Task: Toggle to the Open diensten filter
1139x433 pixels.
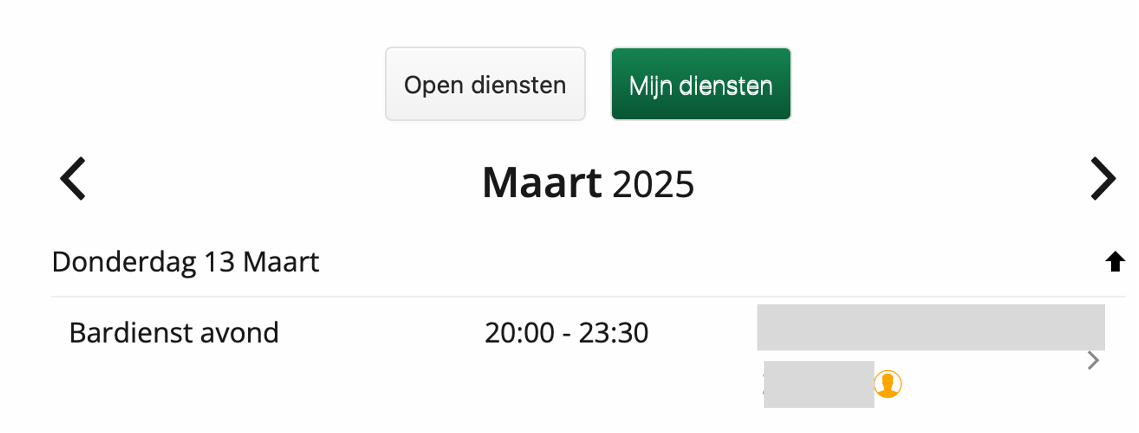Action: 485,83
